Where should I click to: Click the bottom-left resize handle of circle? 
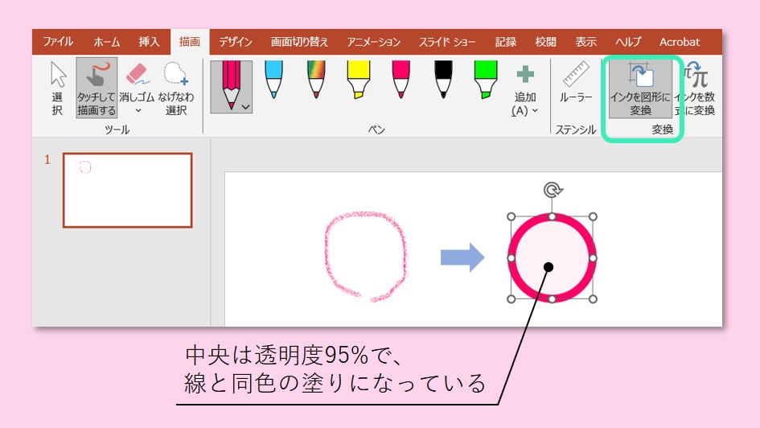(511, 299)
